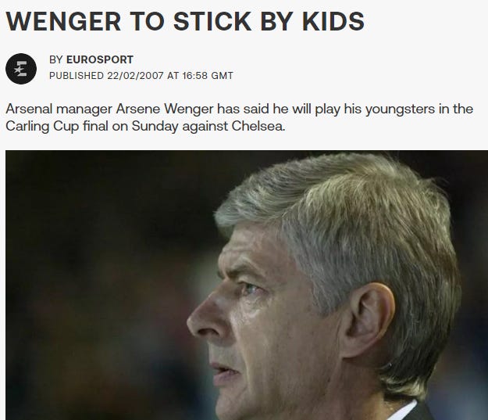Click the word Arsenal starting the paragraph
Screen dimensions: 488x420
(x=29, y=109)
